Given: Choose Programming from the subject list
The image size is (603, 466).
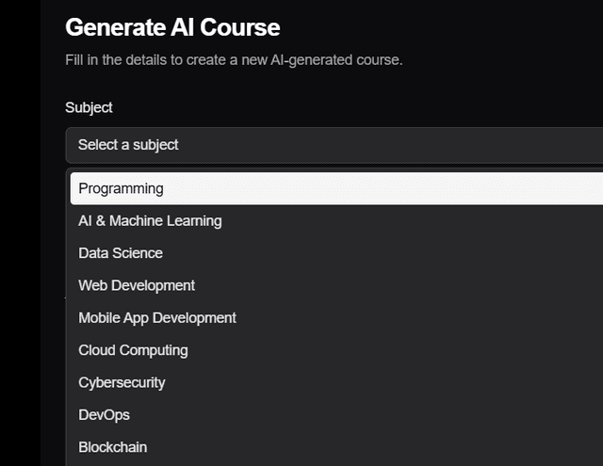Looking at the screenshot, I should [336, 188].
